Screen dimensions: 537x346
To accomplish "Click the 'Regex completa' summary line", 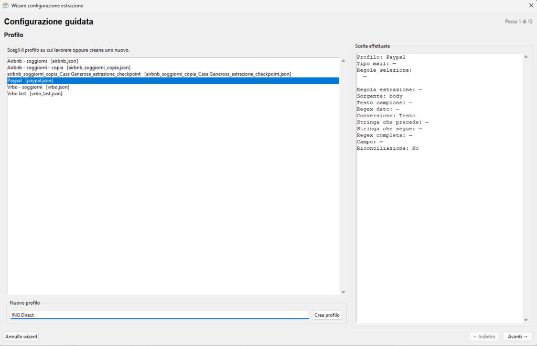I will [384, 135].
